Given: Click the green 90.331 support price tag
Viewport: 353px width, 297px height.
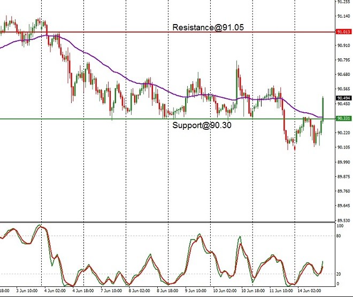Looking at the screenshot, I should point(343,118).
